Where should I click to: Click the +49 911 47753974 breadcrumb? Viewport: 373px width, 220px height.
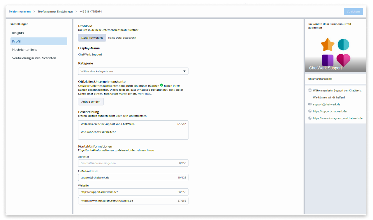coord(91,12)
